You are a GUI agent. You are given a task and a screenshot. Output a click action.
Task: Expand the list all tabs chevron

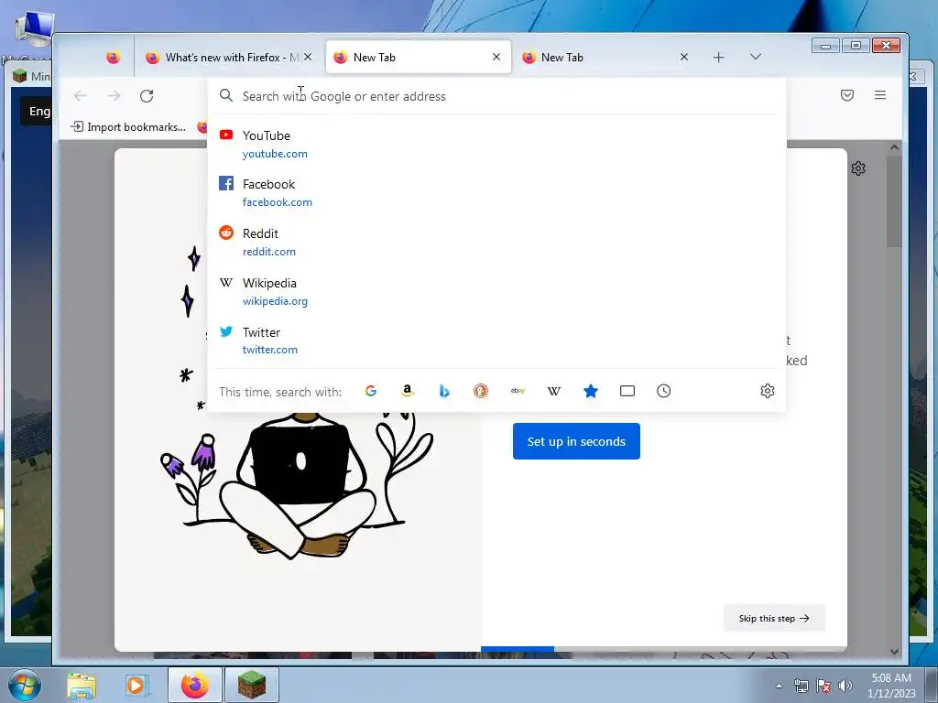point(756,57)
